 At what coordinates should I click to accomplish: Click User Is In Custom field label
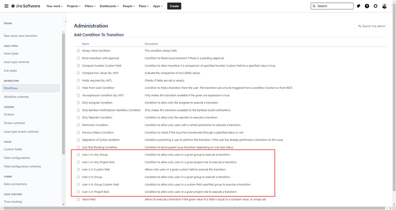[x=96, y=170]
